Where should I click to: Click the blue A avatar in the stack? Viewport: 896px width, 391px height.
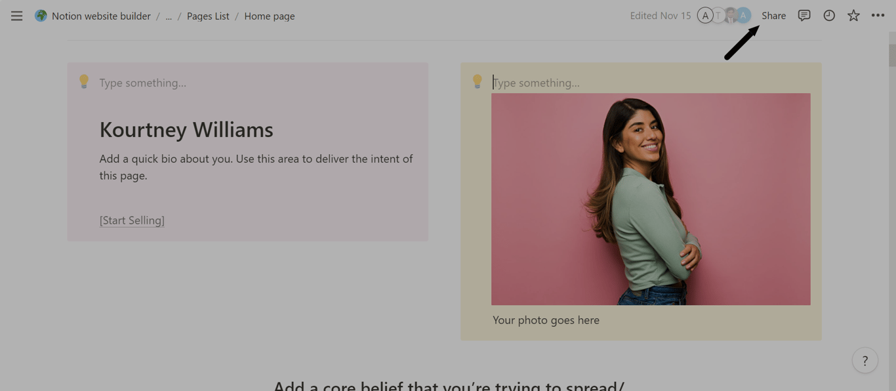click(x=743, y=15)
